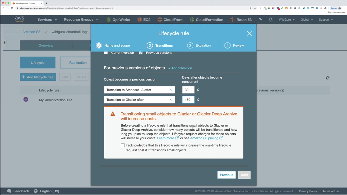Open the OpsWorks shortcut
The width and height of the screenshot is (347, 195).
click(118, 19)
